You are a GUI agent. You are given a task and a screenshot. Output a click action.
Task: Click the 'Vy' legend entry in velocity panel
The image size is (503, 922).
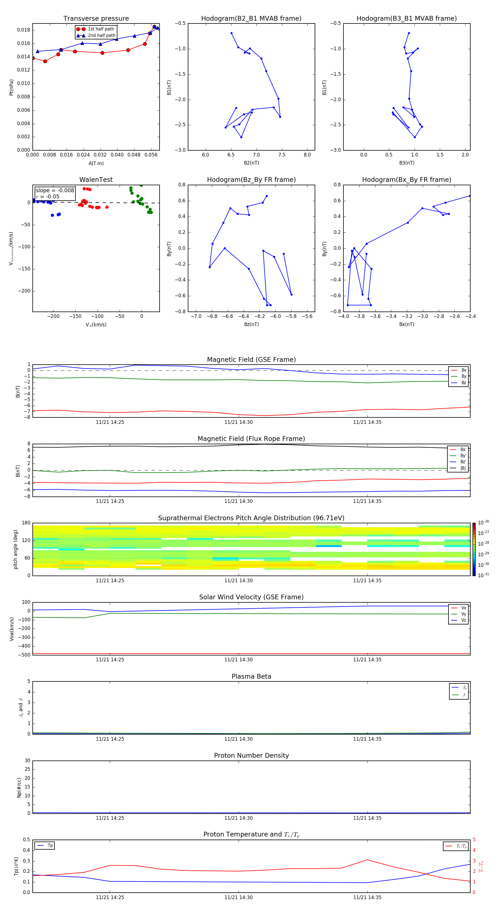459,614
